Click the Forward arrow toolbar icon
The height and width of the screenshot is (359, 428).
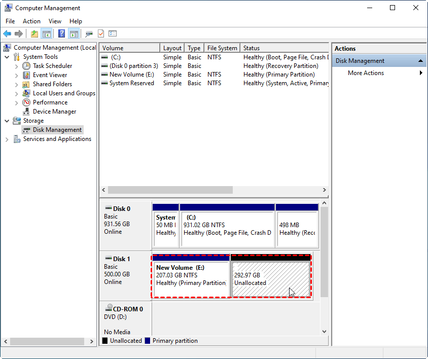(x=19, y=34)
